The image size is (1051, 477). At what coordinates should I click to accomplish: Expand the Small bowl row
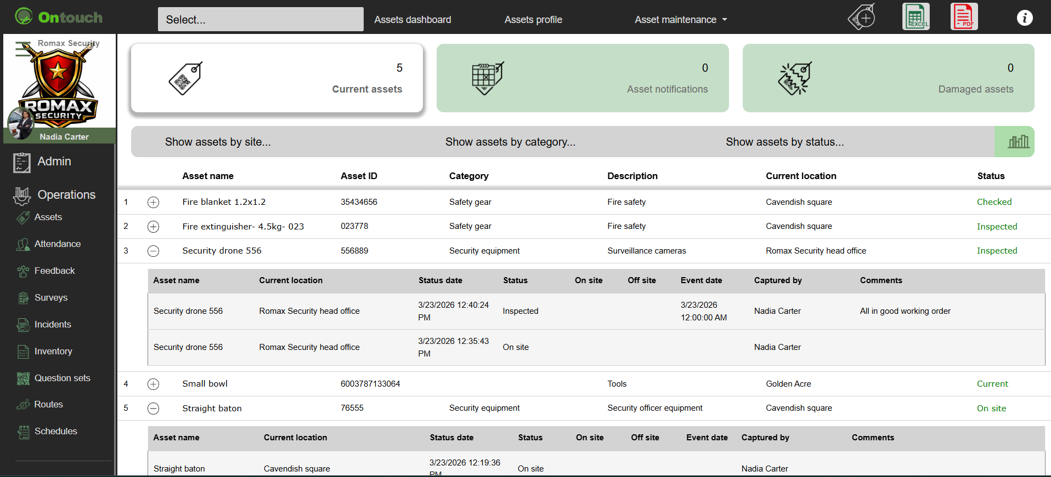(154, 384)
